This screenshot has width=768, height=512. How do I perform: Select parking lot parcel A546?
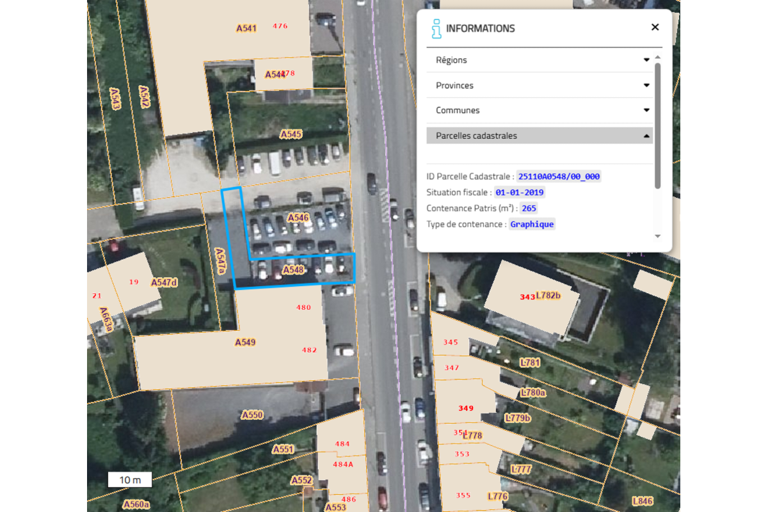[298, 218]
